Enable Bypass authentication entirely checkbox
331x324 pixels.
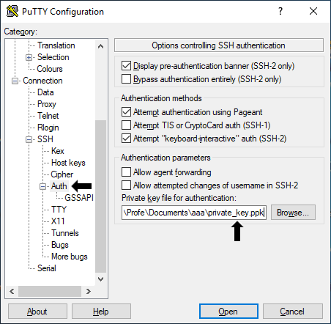(x=126, y=79)
